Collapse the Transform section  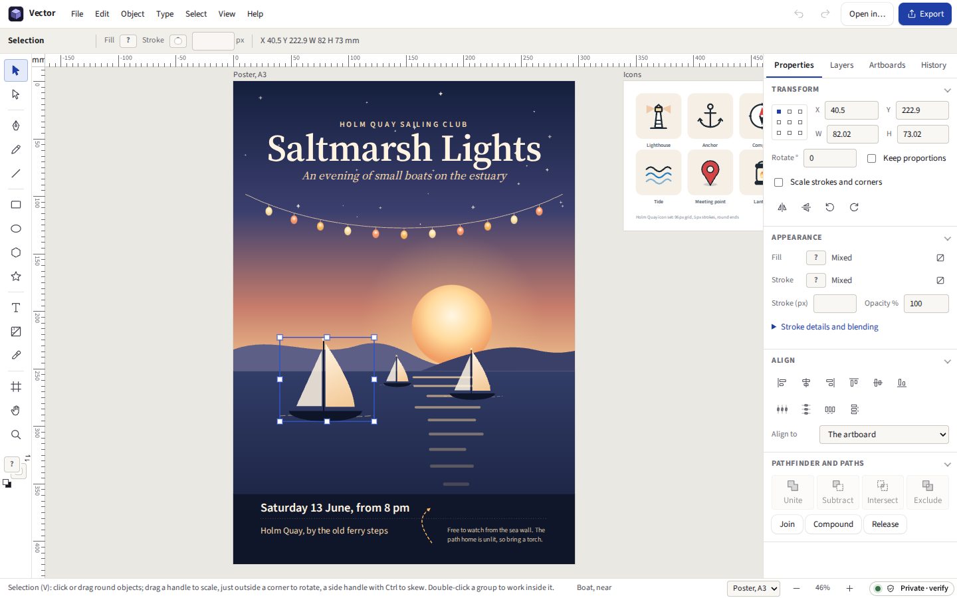click(x=947, y=90)
